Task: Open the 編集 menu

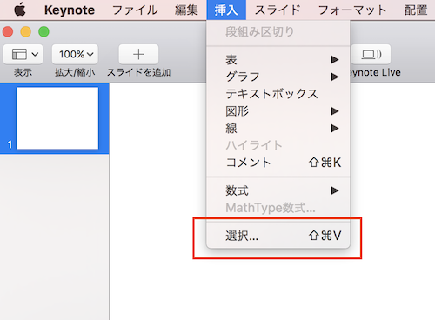Action: coord(186,10)
